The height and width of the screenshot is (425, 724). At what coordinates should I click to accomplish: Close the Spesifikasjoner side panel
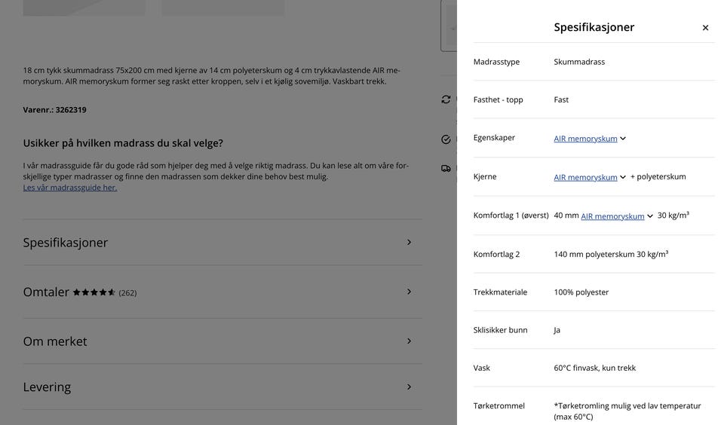click(x=705, y=28)
